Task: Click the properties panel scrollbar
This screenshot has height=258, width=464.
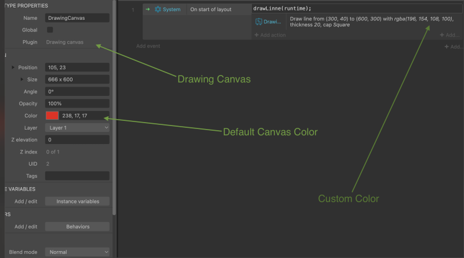Action: [x=114, y=107]
